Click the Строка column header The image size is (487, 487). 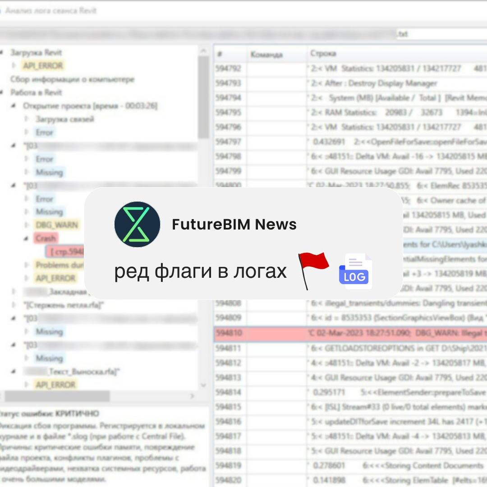coord(397,54)
